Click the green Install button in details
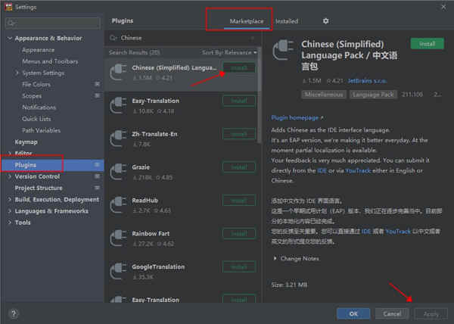 (427, 44)
